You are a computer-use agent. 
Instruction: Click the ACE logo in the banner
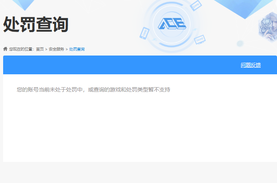click(x=172, y=24)
